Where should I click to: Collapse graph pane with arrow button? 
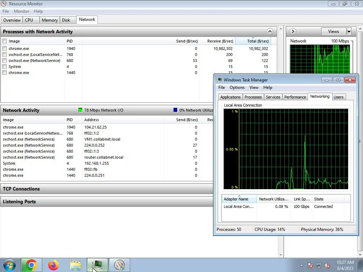pos(293,31)
